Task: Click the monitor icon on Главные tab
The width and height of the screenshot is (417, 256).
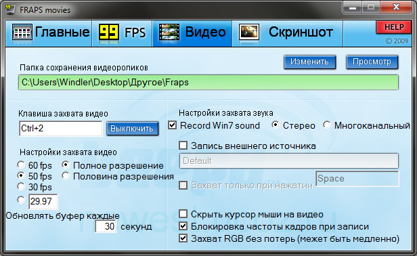Action: [22, 33]
